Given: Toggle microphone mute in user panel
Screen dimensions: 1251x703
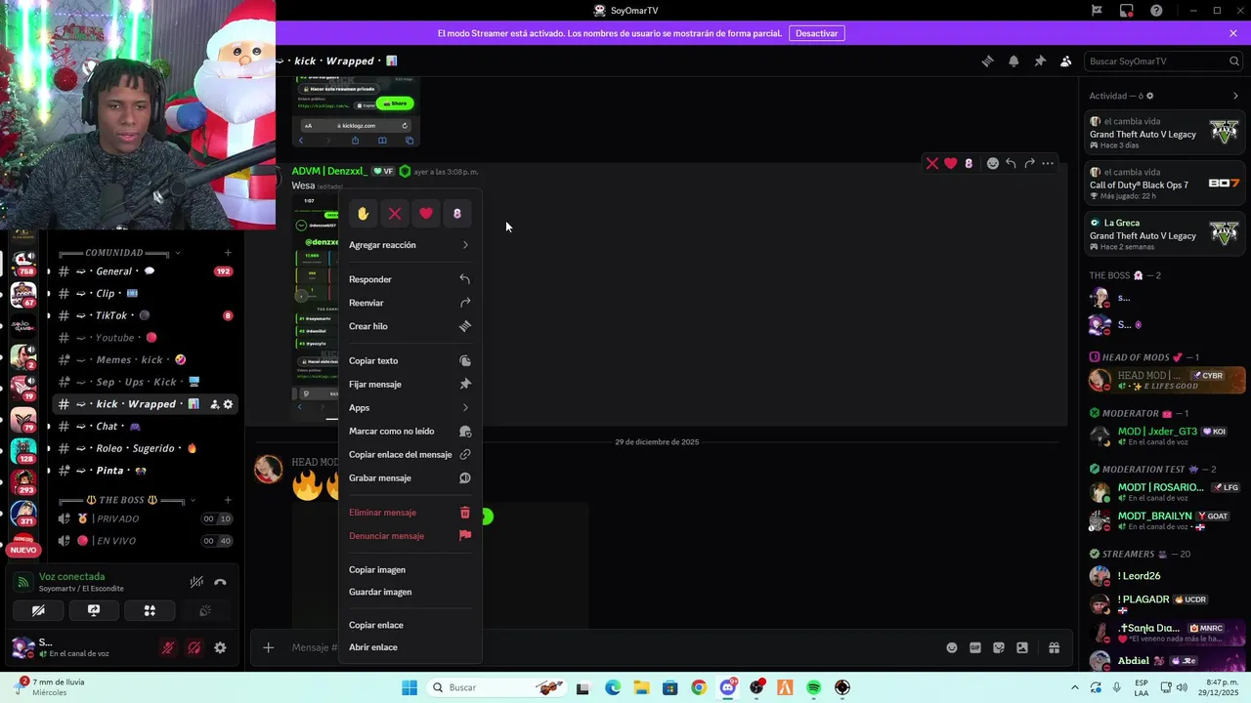Looking at the screenshot, I should click(168, 647).
